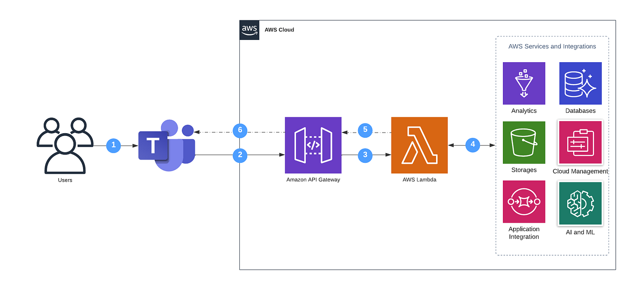Click the AWS Lambda caption label
Image resolution: width=630 pixels, height=290 pixels.
click(419, 180)
